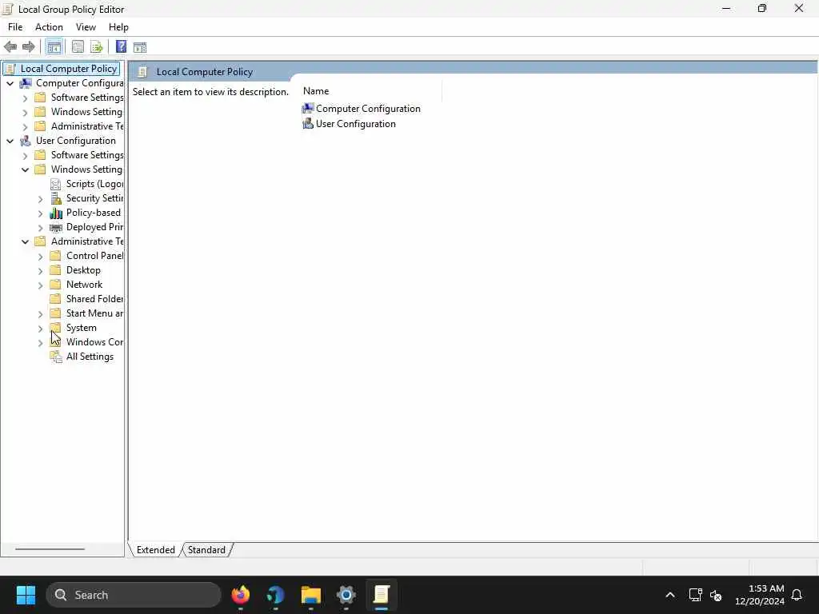Open Firefox from the taskbar
Viewport: 819px width, 614px height.
click(x=240, y=595)
